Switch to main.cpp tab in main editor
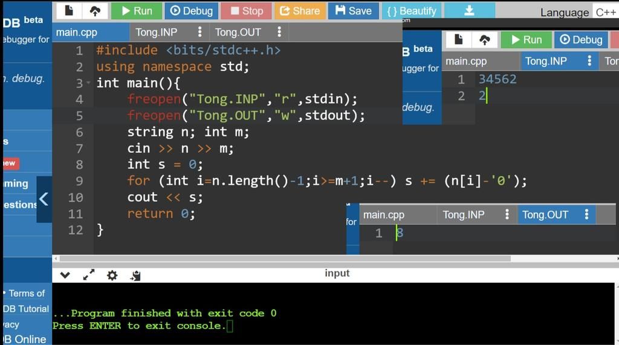619x345 pixels. click(x=91, y=33)
